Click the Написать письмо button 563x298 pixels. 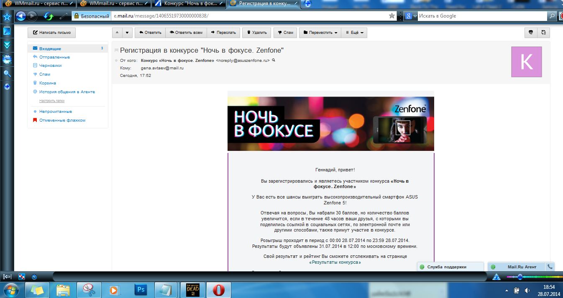[x=51, y=33]
